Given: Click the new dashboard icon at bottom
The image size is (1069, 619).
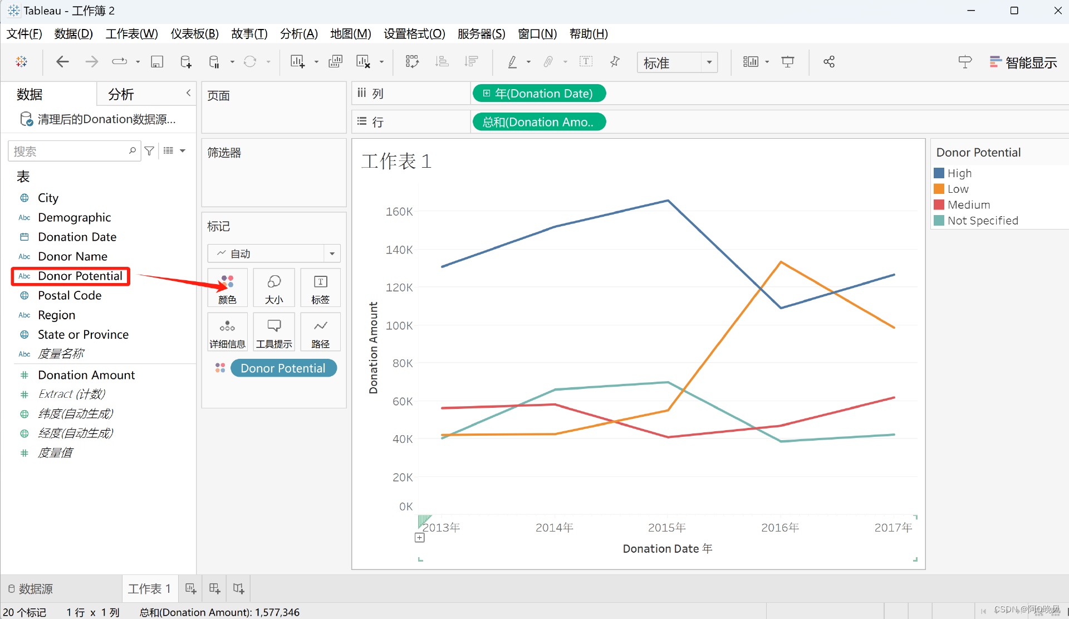Looking at the screenshot, I should (x=214, y=588).
